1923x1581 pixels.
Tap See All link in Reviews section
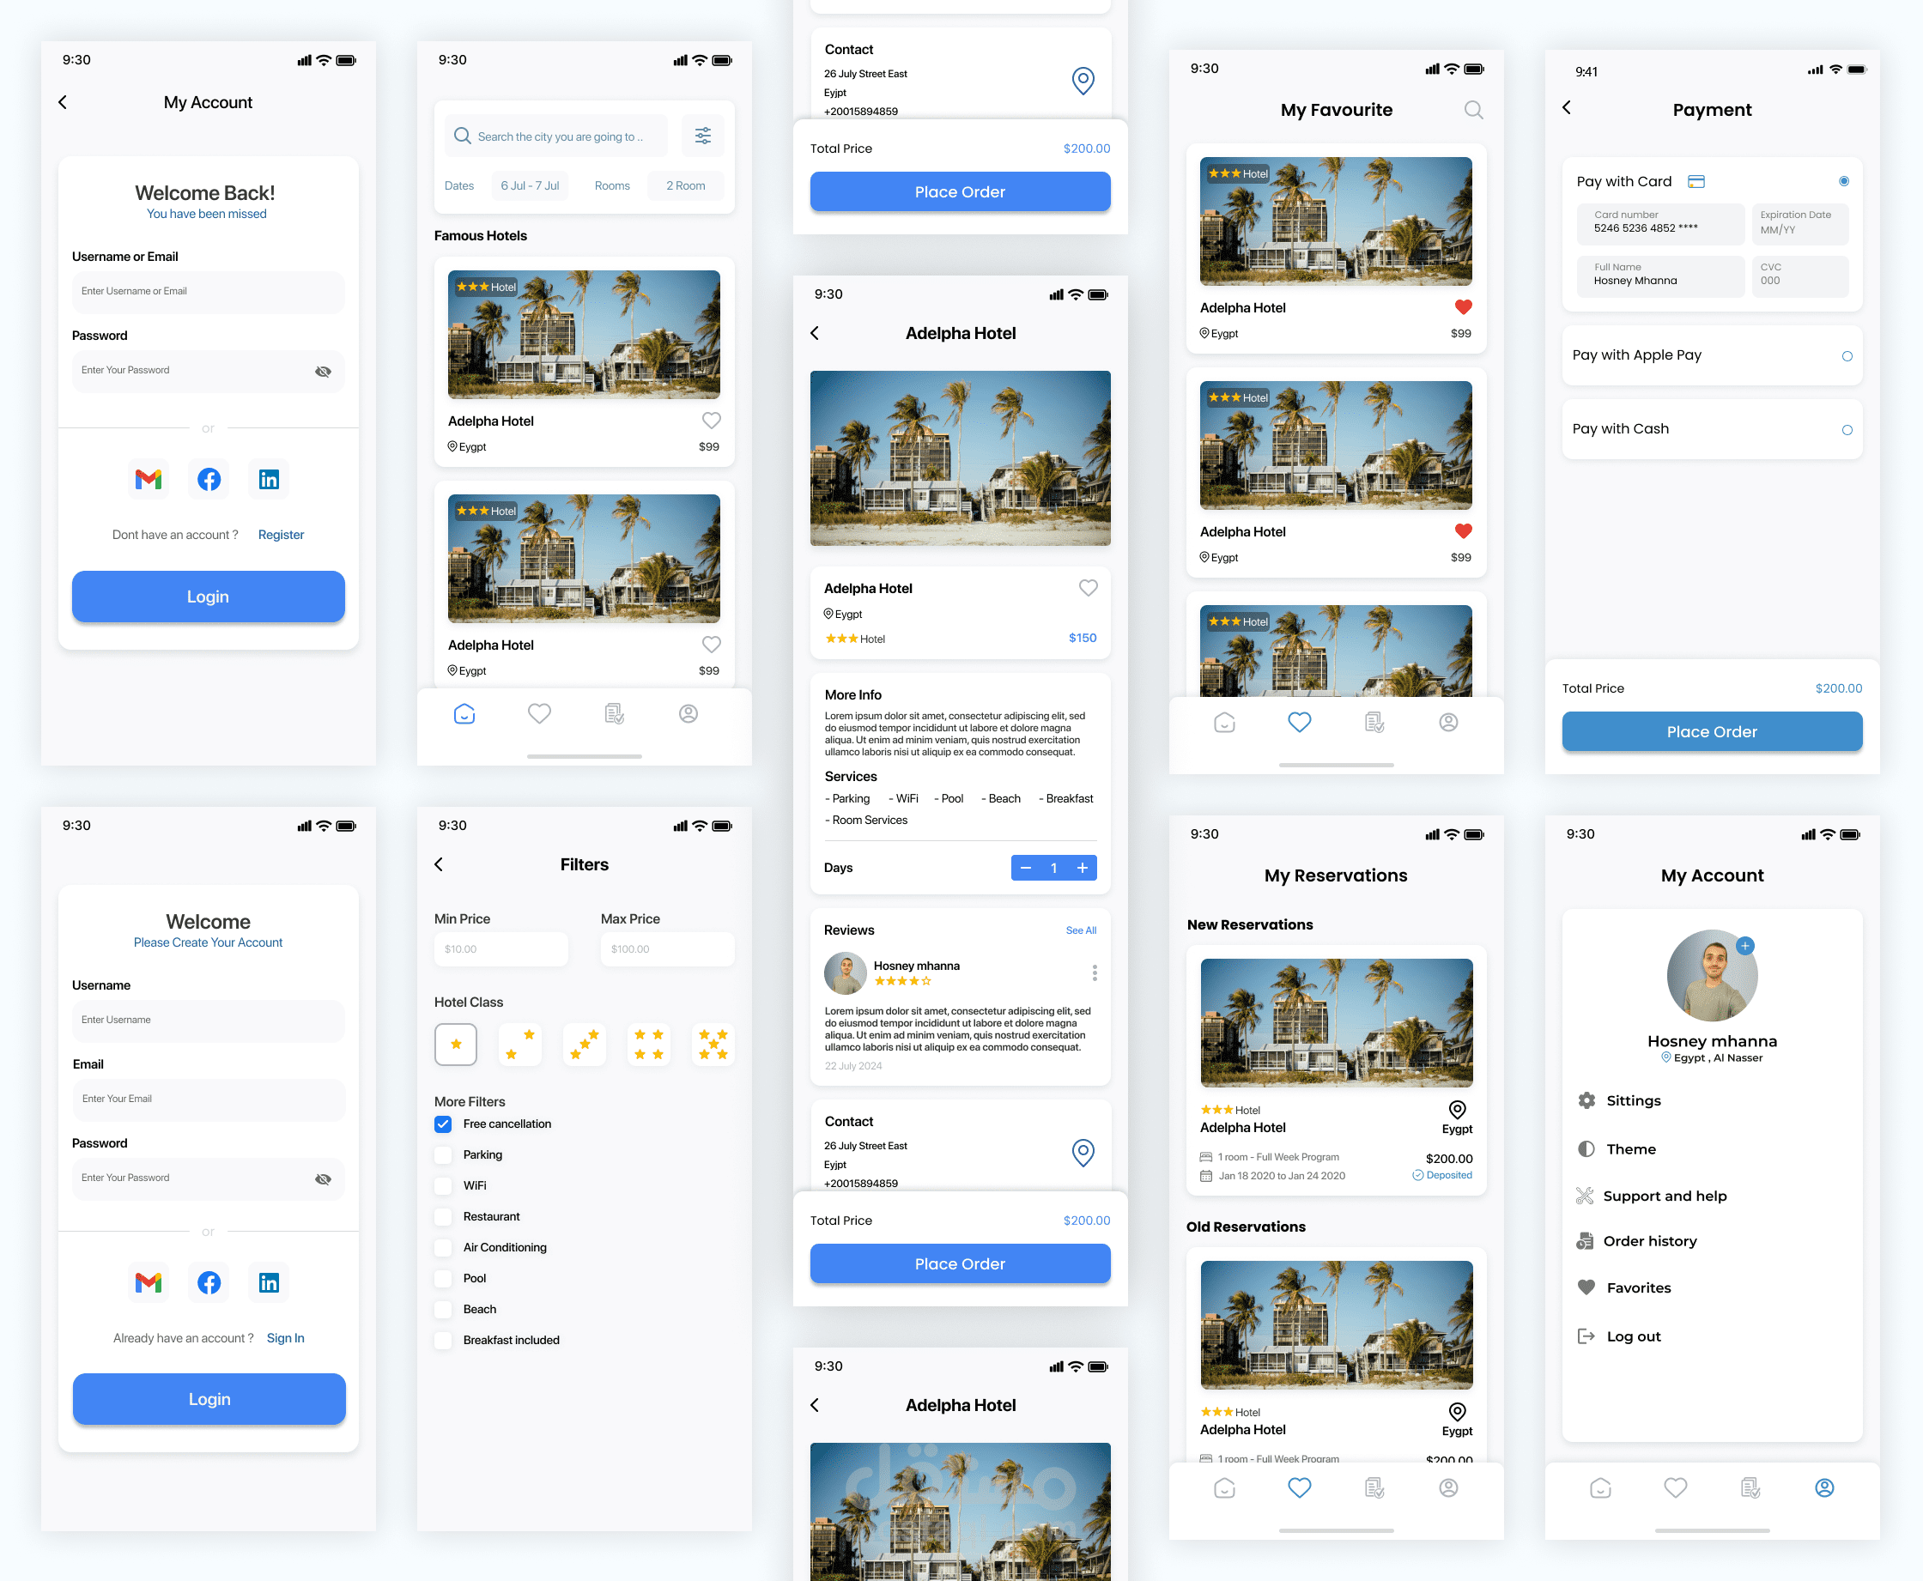[x=1078, y=930]
